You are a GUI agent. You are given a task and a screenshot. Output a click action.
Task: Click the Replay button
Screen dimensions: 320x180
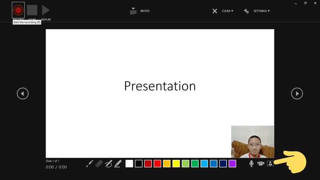[x=46, y=10]
